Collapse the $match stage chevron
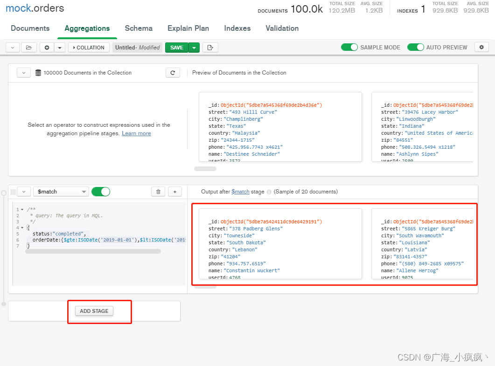The image size is (495, 366). click(24, 192)
